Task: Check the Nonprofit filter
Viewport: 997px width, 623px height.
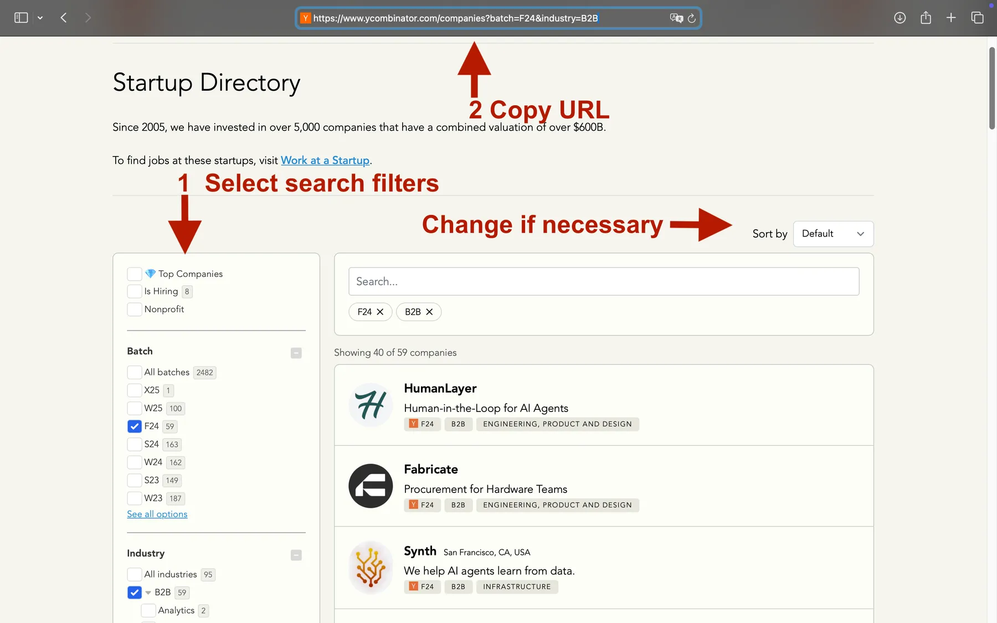Action: (x=134, y=309)
